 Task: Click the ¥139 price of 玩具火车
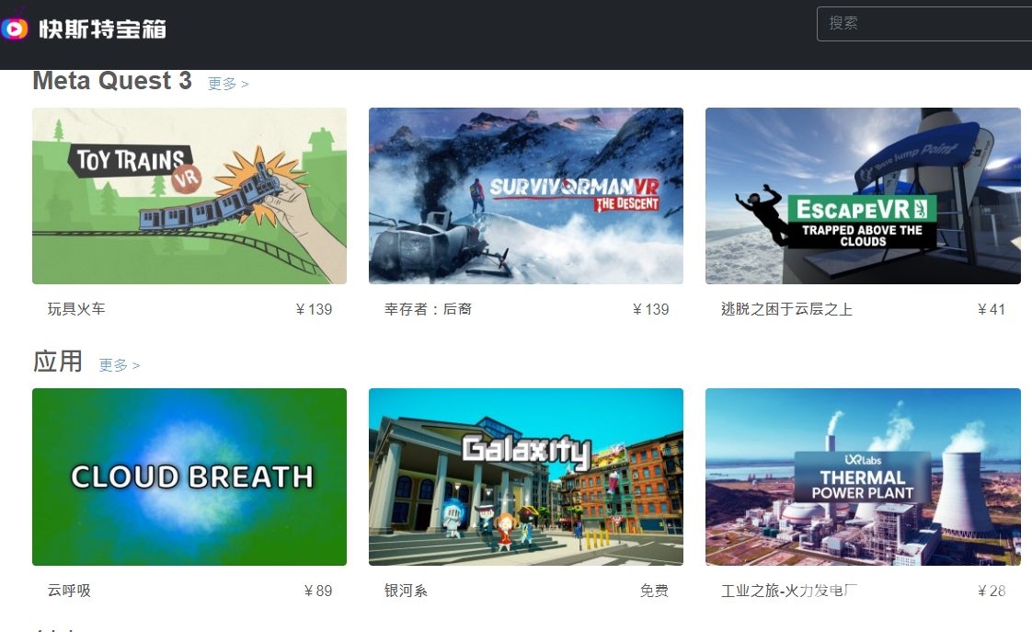[314, 309]
